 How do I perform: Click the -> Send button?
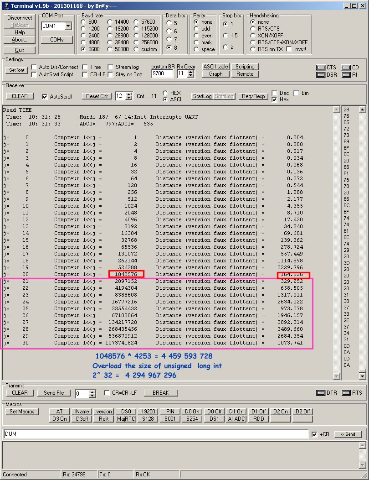click(348, 434)
